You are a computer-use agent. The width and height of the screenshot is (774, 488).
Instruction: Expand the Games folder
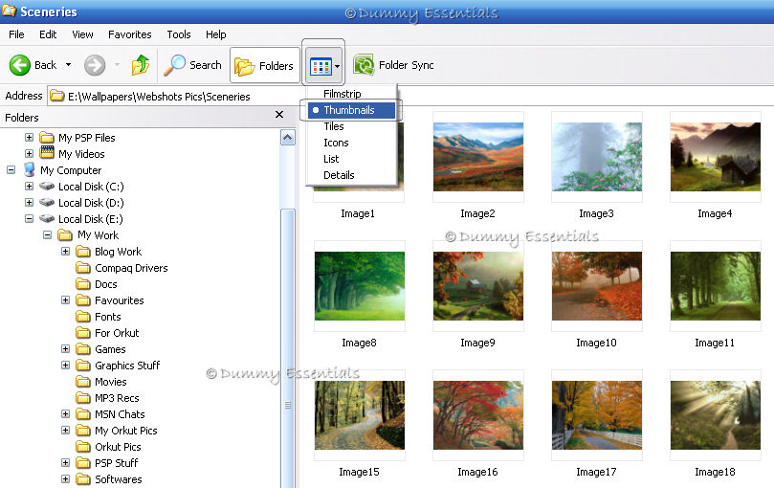pos(65,349)
